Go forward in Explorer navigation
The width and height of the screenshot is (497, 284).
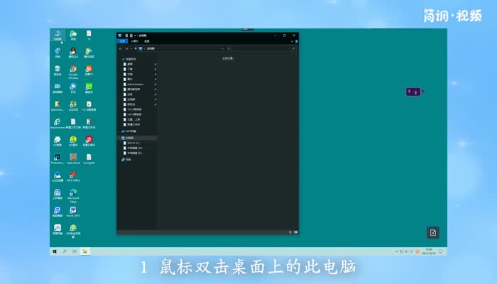[126, 48]
